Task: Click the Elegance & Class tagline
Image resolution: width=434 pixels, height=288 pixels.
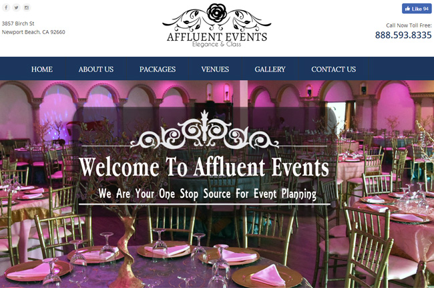Action: coord(217,44)
